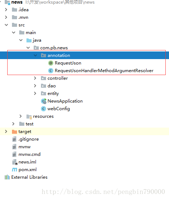Open the .gitignore file name
The width and height of the screenshot is (169, 199).
coord(29,139)
